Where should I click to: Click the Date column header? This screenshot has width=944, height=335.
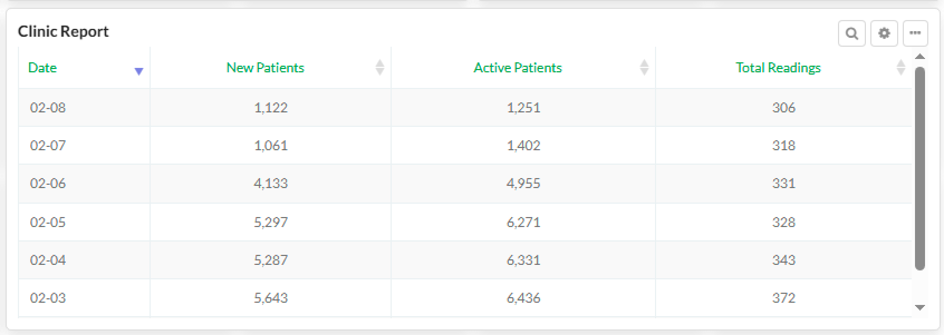click(x=42, y=68)
